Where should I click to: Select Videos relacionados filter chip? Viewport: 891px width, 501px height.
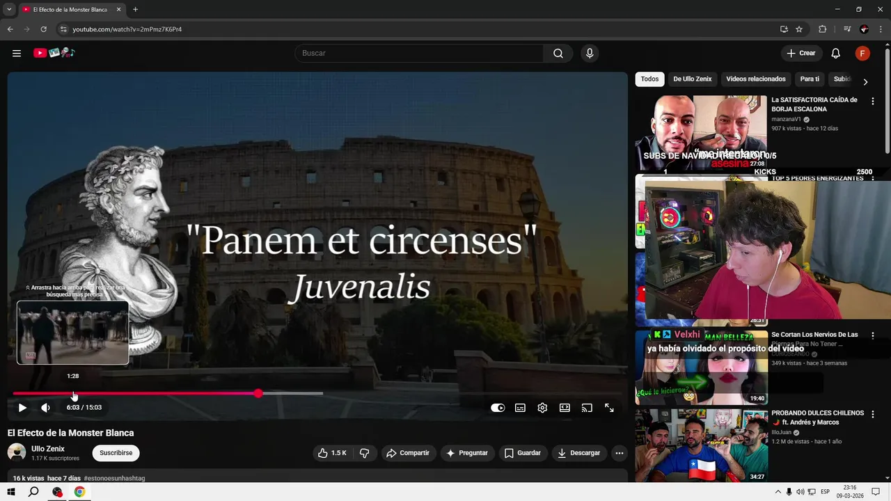tap(756, 79)
